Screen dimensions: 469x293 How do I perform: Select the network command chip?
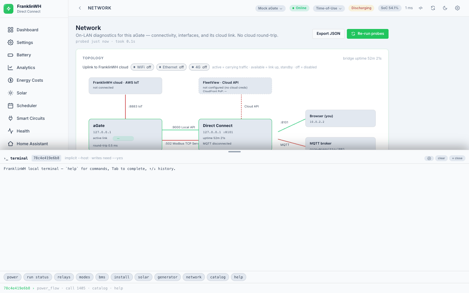coord(194,277)
